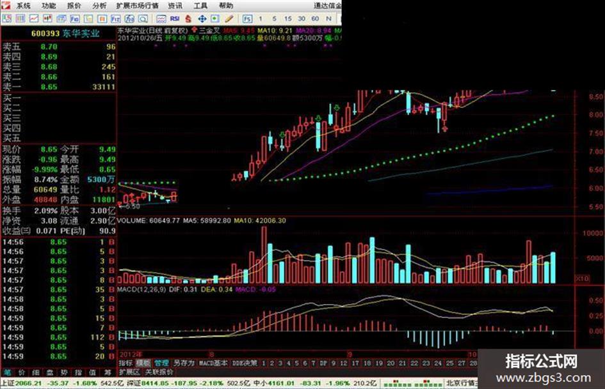The height and width of the screenshot is (389, 605).
Task: Click the 上证 index value 2066.21
Action: (28, 383)
